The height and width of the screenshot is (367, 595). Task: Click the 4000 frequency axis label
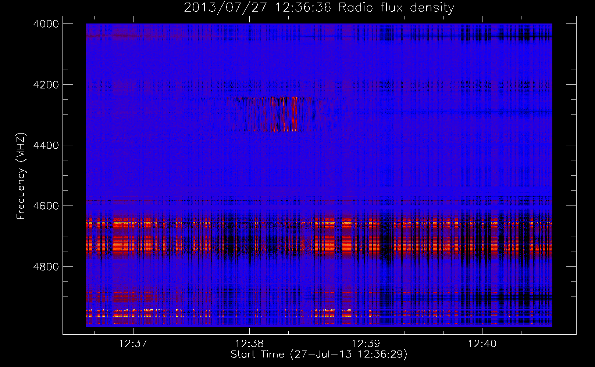pyautogui.click(x=46, y=24)
